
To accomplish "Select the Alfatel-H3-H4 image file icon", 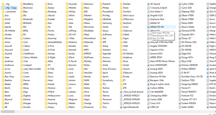I will coord(148,27).
